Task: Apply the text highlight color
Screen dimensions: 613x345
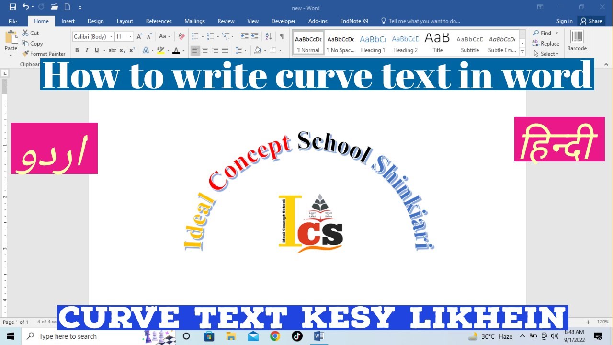Action: click(x=161, y=50)
